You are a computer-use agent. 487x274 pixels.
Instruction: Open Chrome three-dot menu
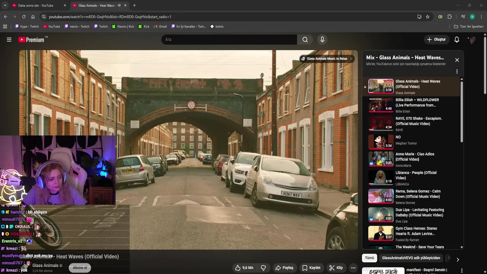[481, 17]
